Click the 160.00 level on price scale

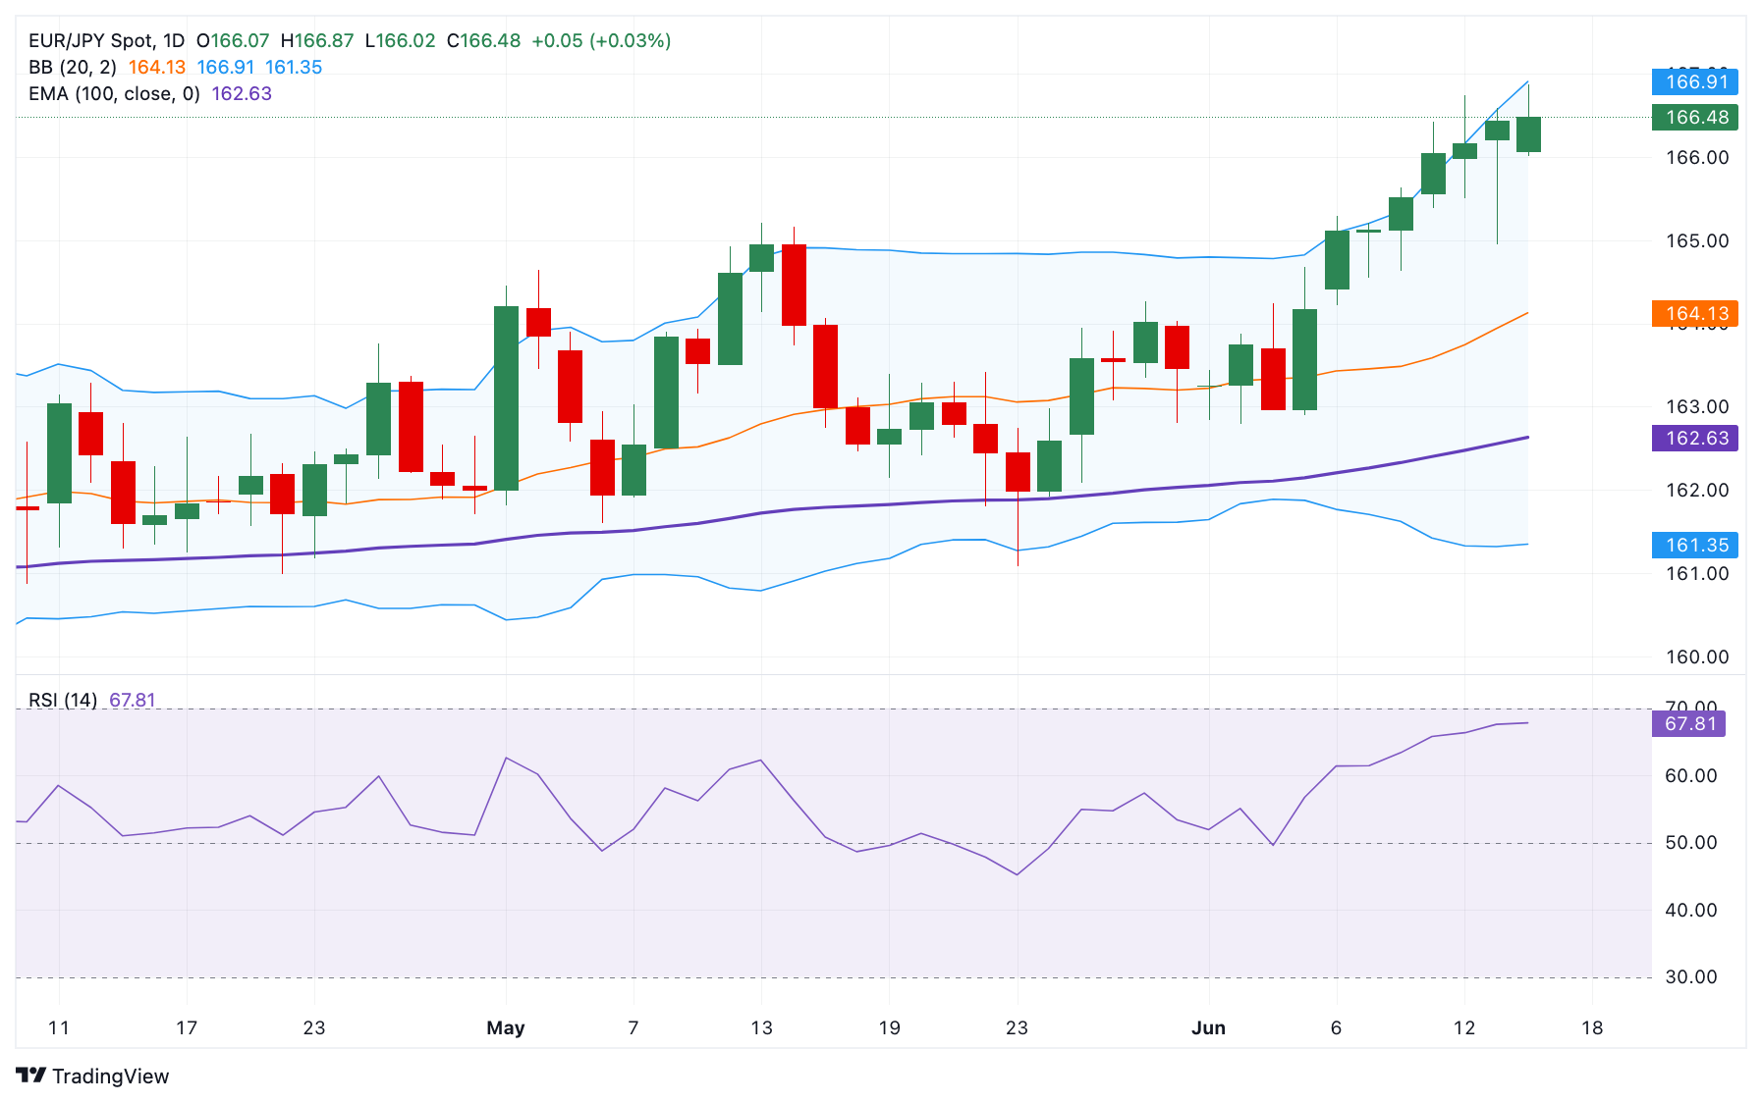click(x=1697, y=657)
